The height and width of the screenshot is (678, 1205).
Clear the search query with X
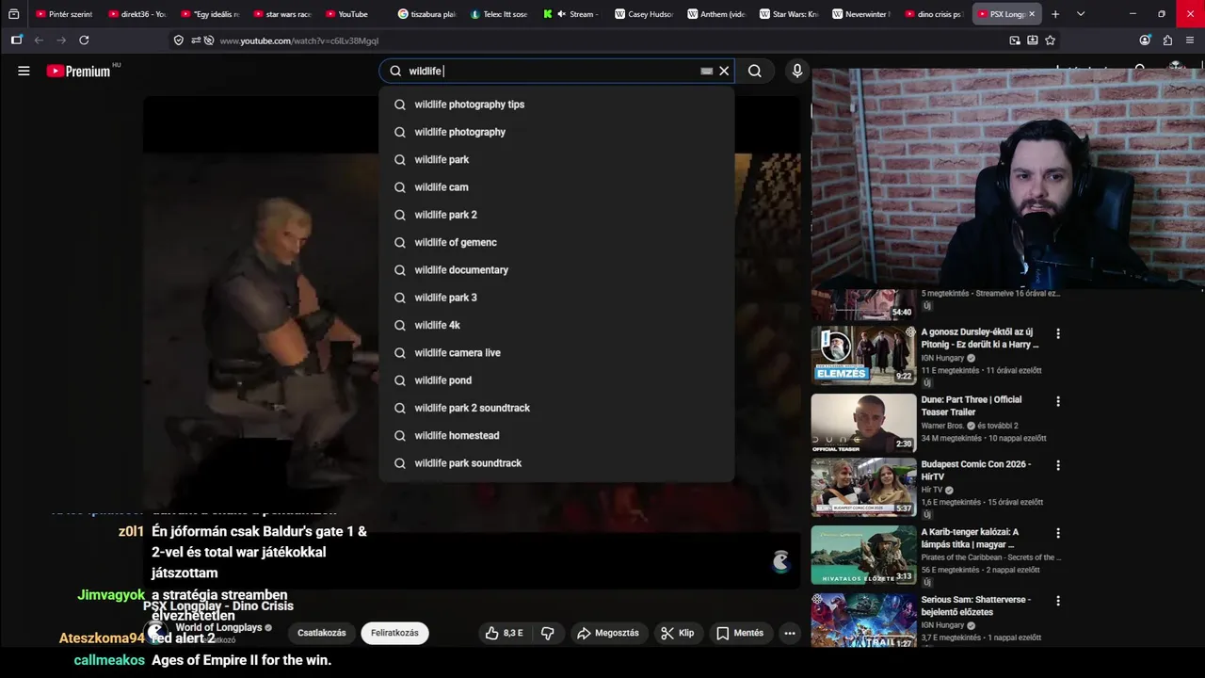pyautogui.click(x=724, y=71)
